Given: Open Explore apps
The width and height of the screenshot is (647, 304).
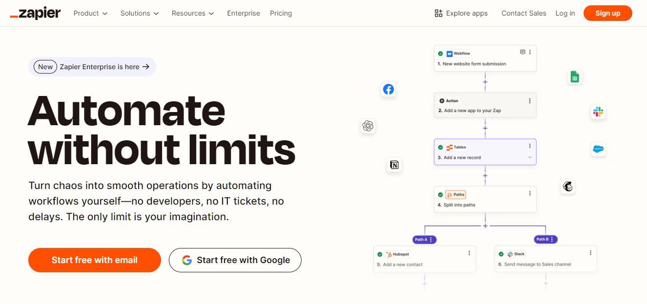Looking at the screenshot, I should [461, 13].
